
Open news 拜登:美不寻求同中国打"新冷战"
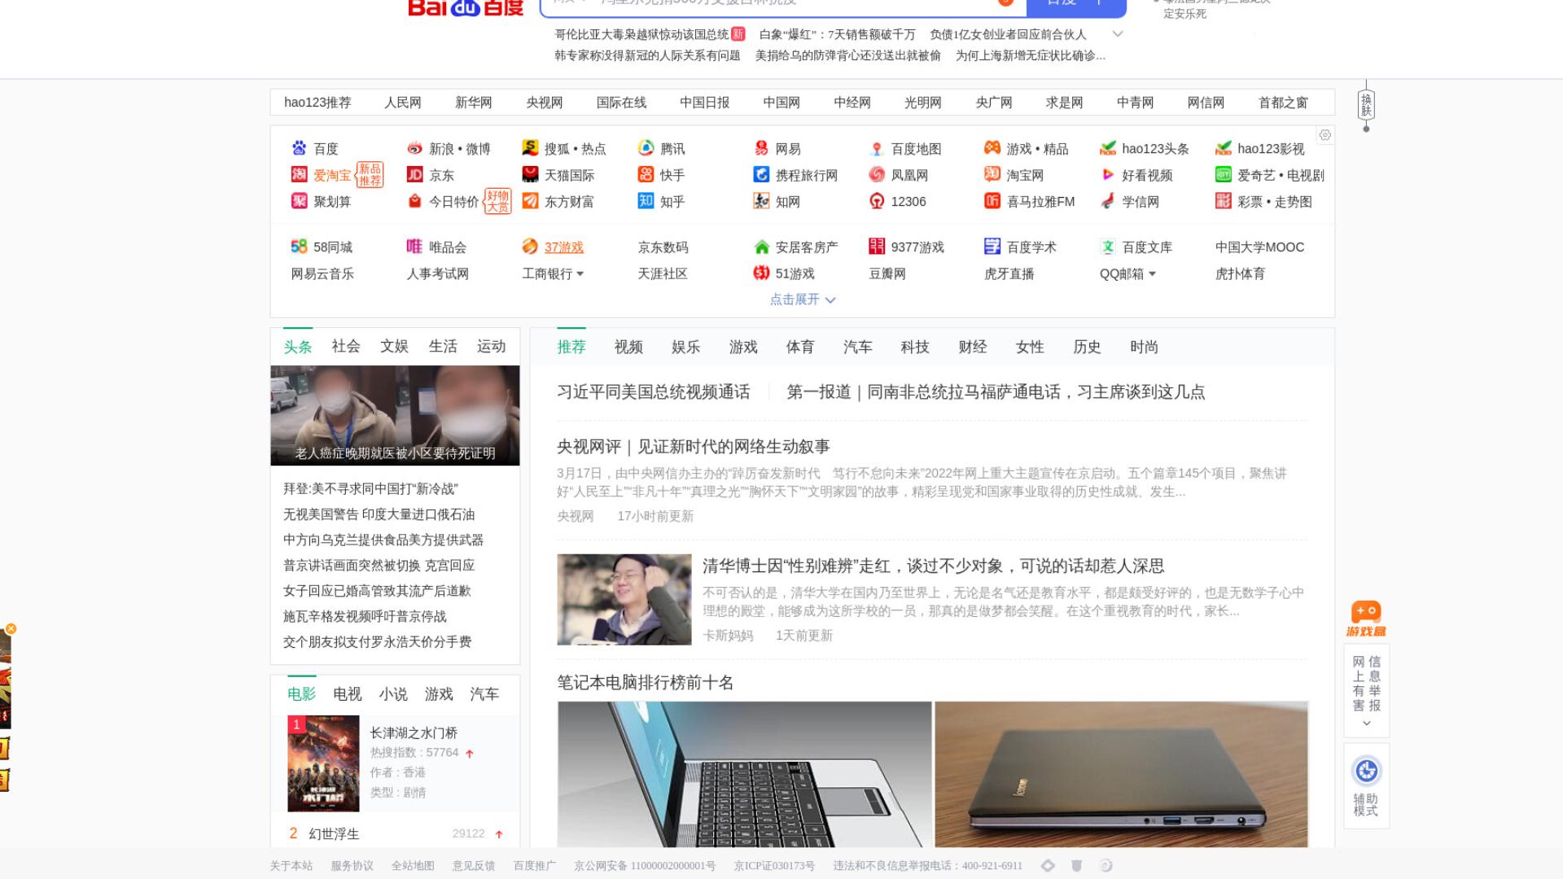pos(370,488)
